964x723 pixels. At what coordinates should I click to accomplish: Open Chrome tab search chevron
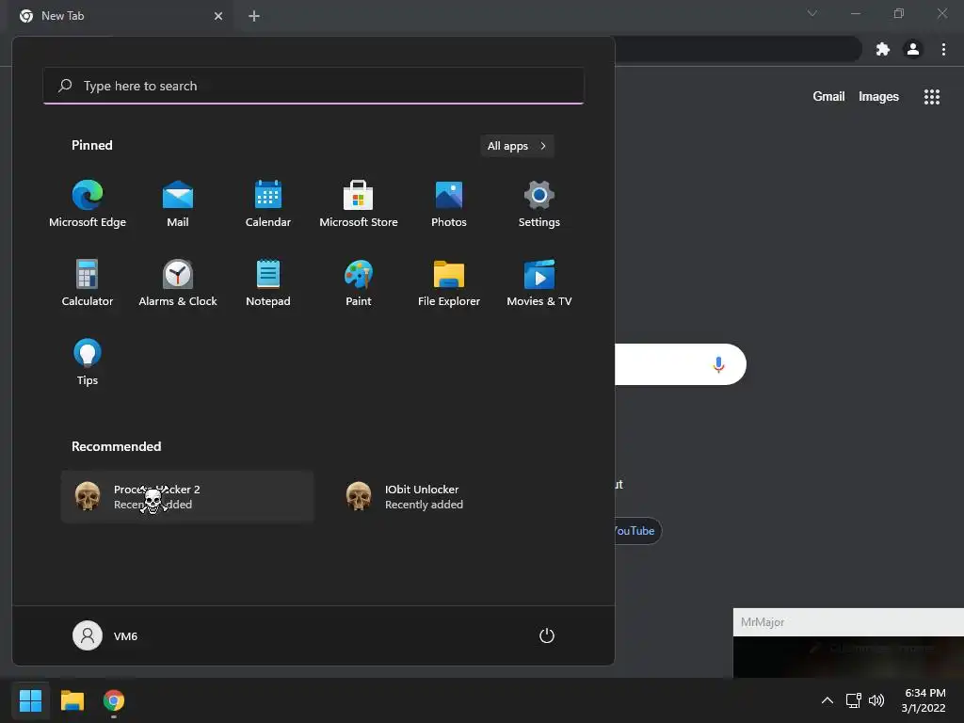pyautogui.click(x=812, y=13)
